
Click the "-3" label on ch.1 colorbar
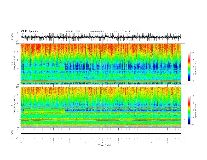tap(193, 53)
